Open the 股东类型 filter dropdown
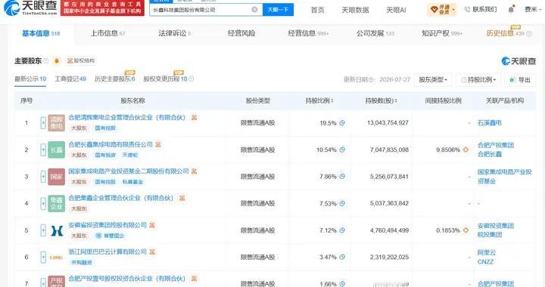The height and width of the screenshot is (287, 545). (433, 80)
